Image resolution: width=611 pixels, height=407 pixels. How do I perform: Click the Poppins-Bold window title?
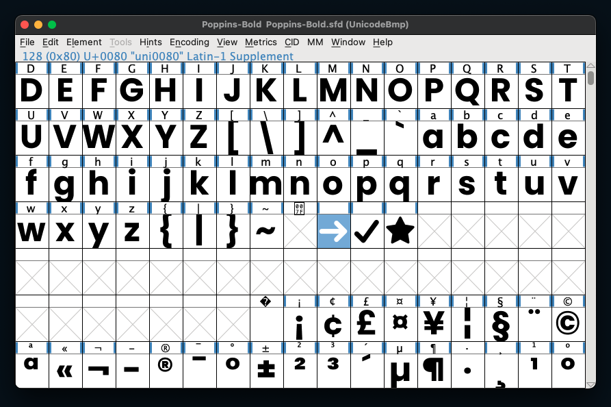[x=305, y=24]
